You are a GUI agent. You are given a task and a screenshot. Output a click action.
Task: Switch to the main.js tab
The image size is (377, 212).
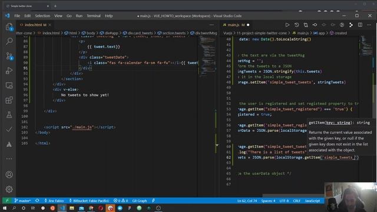pyautogui.click(x=233, y=25)
